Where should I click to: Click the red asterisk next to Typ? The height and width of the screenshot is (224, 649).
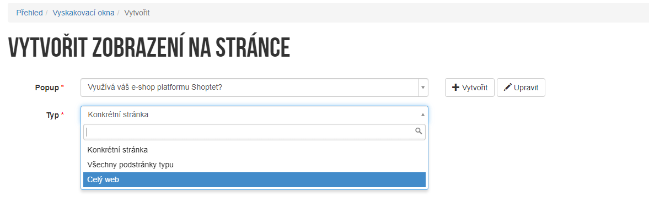(x=62, y=115)
